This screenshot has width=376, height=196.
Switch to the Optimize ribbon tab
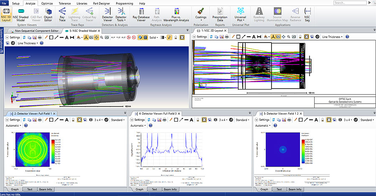pos(46,3)
